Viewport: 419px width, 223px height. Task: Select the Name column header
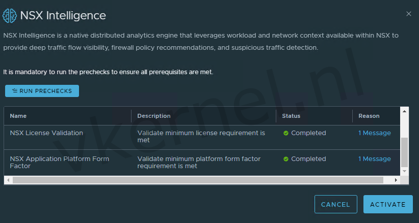(18, 116)
